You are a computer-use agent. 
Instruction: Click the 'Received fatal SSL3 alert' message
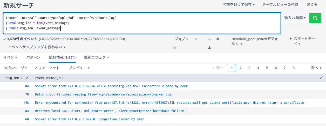click(111, 111)
